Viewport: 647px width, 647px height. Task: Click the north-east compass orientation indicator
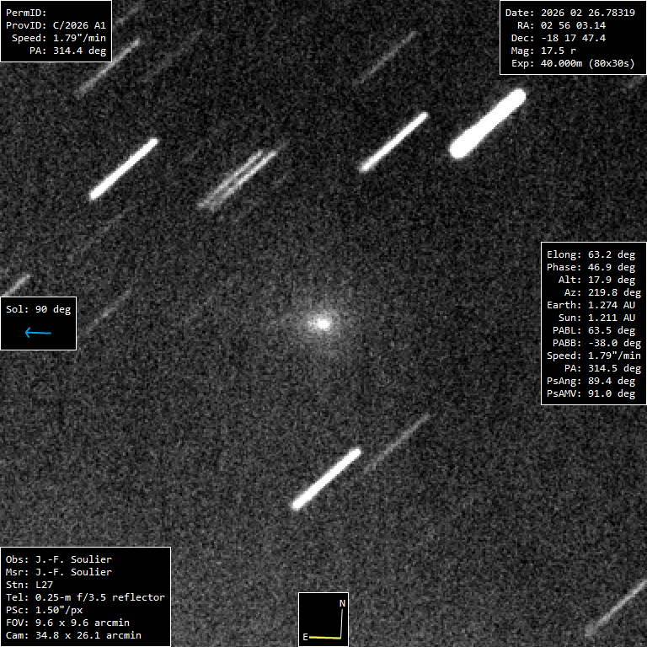[x=324, y=619]
